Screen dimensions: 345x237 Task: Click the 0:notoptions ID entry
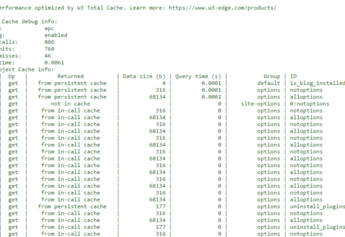309,104
